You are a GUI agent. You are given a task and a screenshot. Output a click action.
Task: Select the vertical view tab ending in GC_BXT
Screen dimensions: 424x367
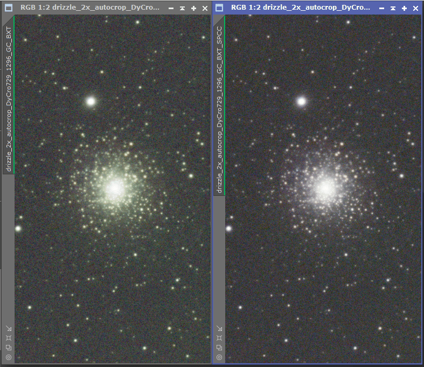tap(9, 98)
